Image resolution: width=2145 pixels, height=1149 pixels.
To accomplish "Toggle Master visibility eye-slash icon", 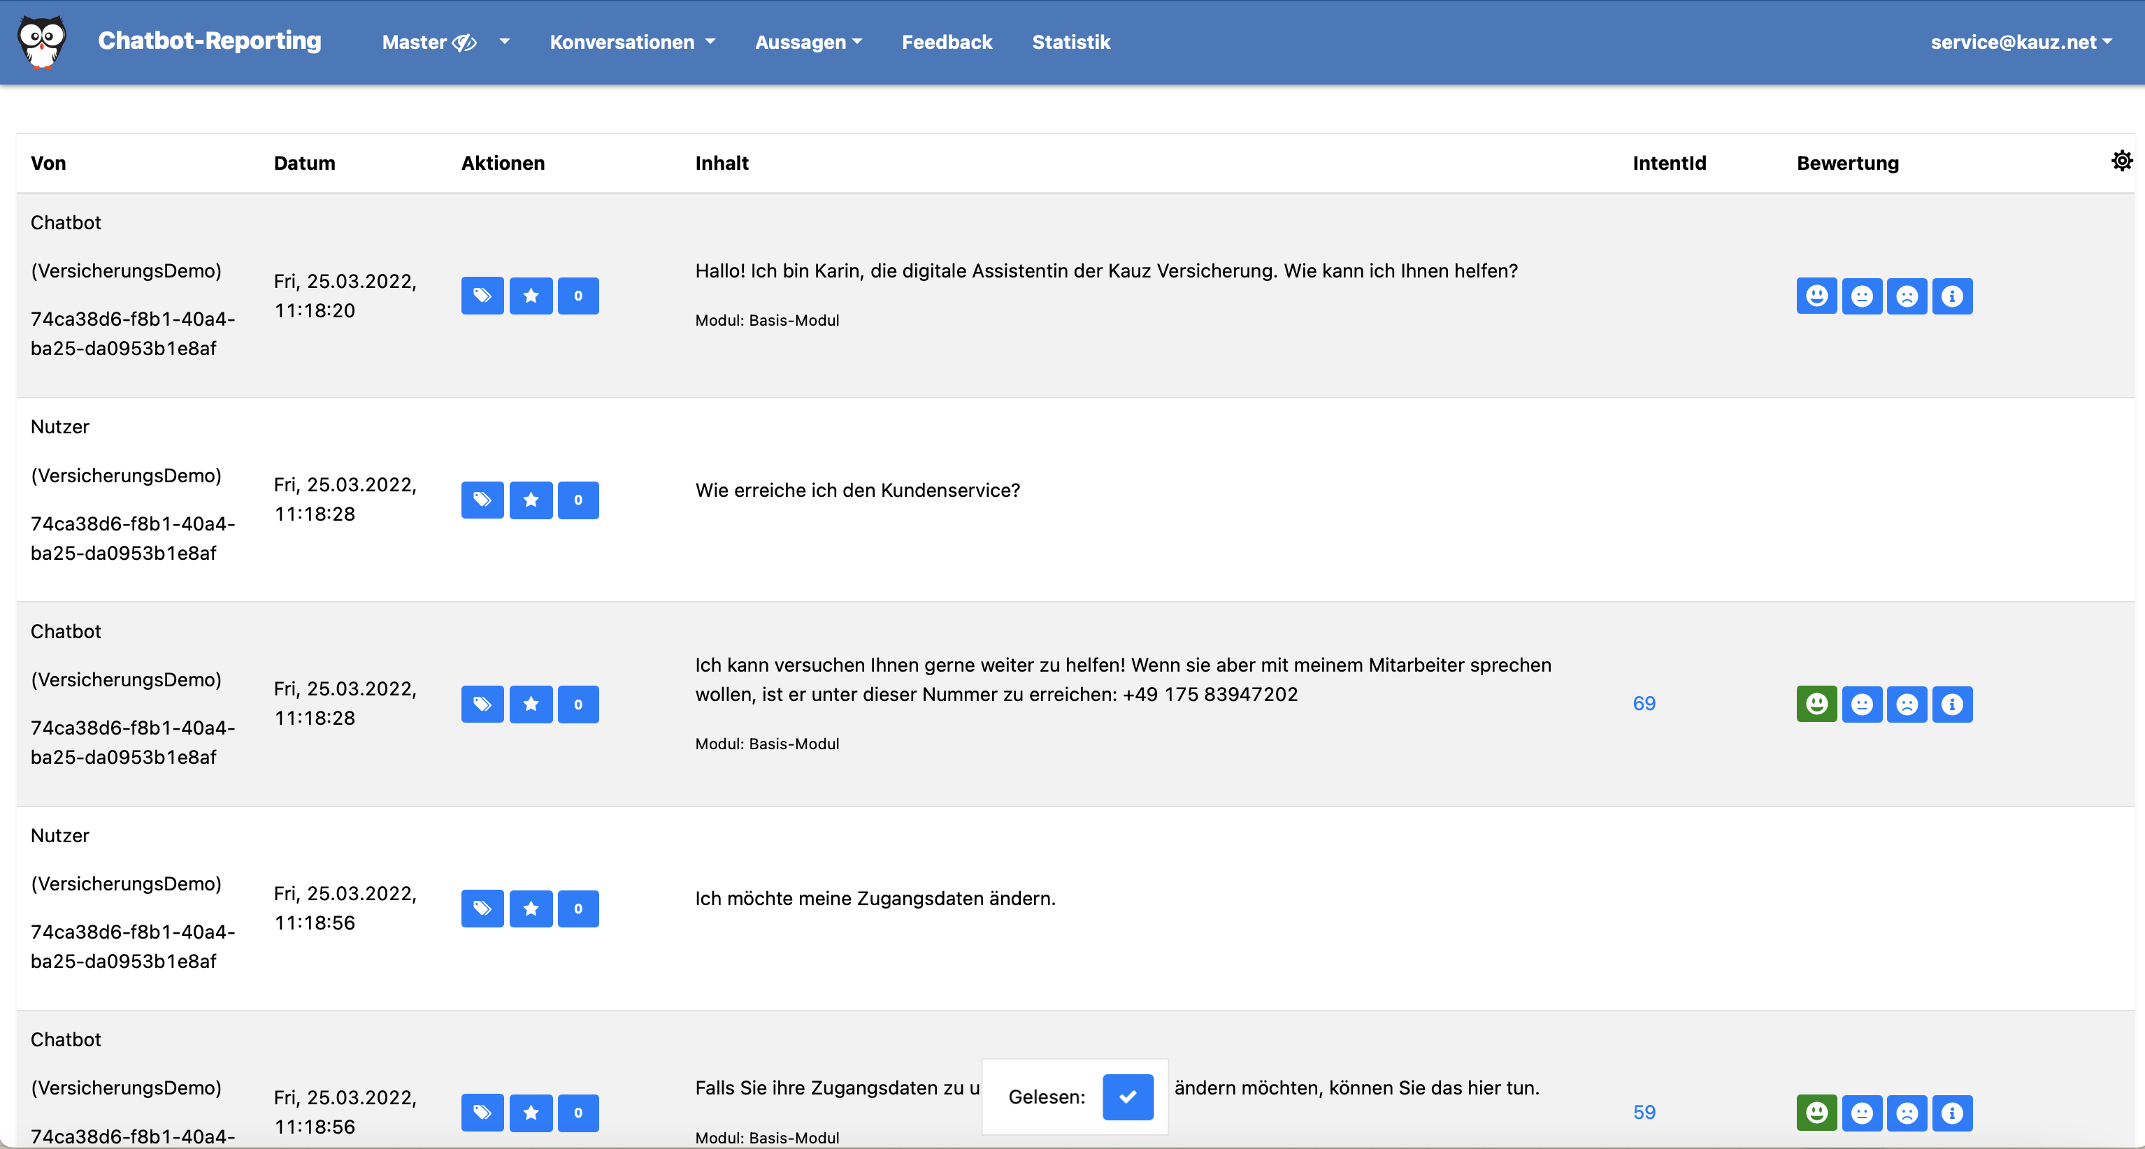I will pos(465,43).
